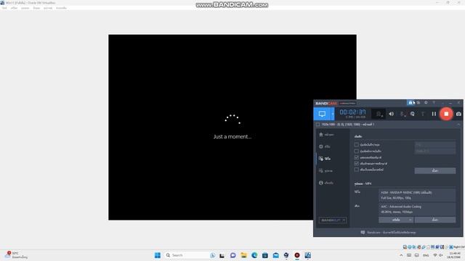Show hidden system tray icons chevron
465x261 pixels.
[x=401, y=255]
